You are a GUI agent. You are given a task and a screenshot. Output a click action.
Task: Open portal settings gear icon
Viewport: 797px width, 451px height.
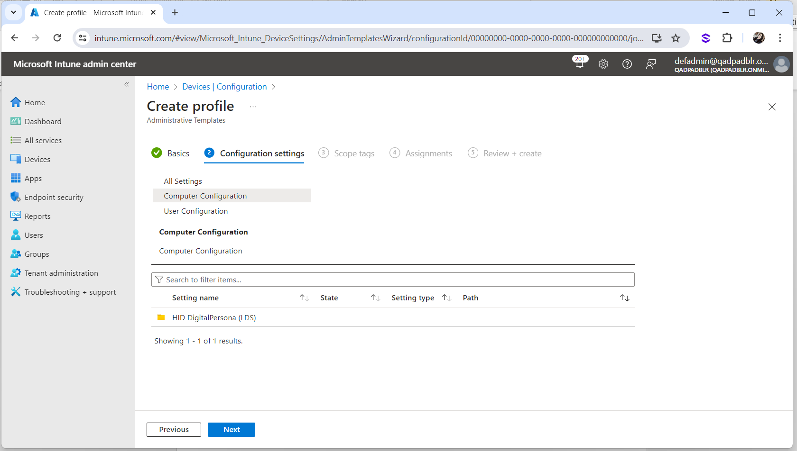[x=603, y=64]
